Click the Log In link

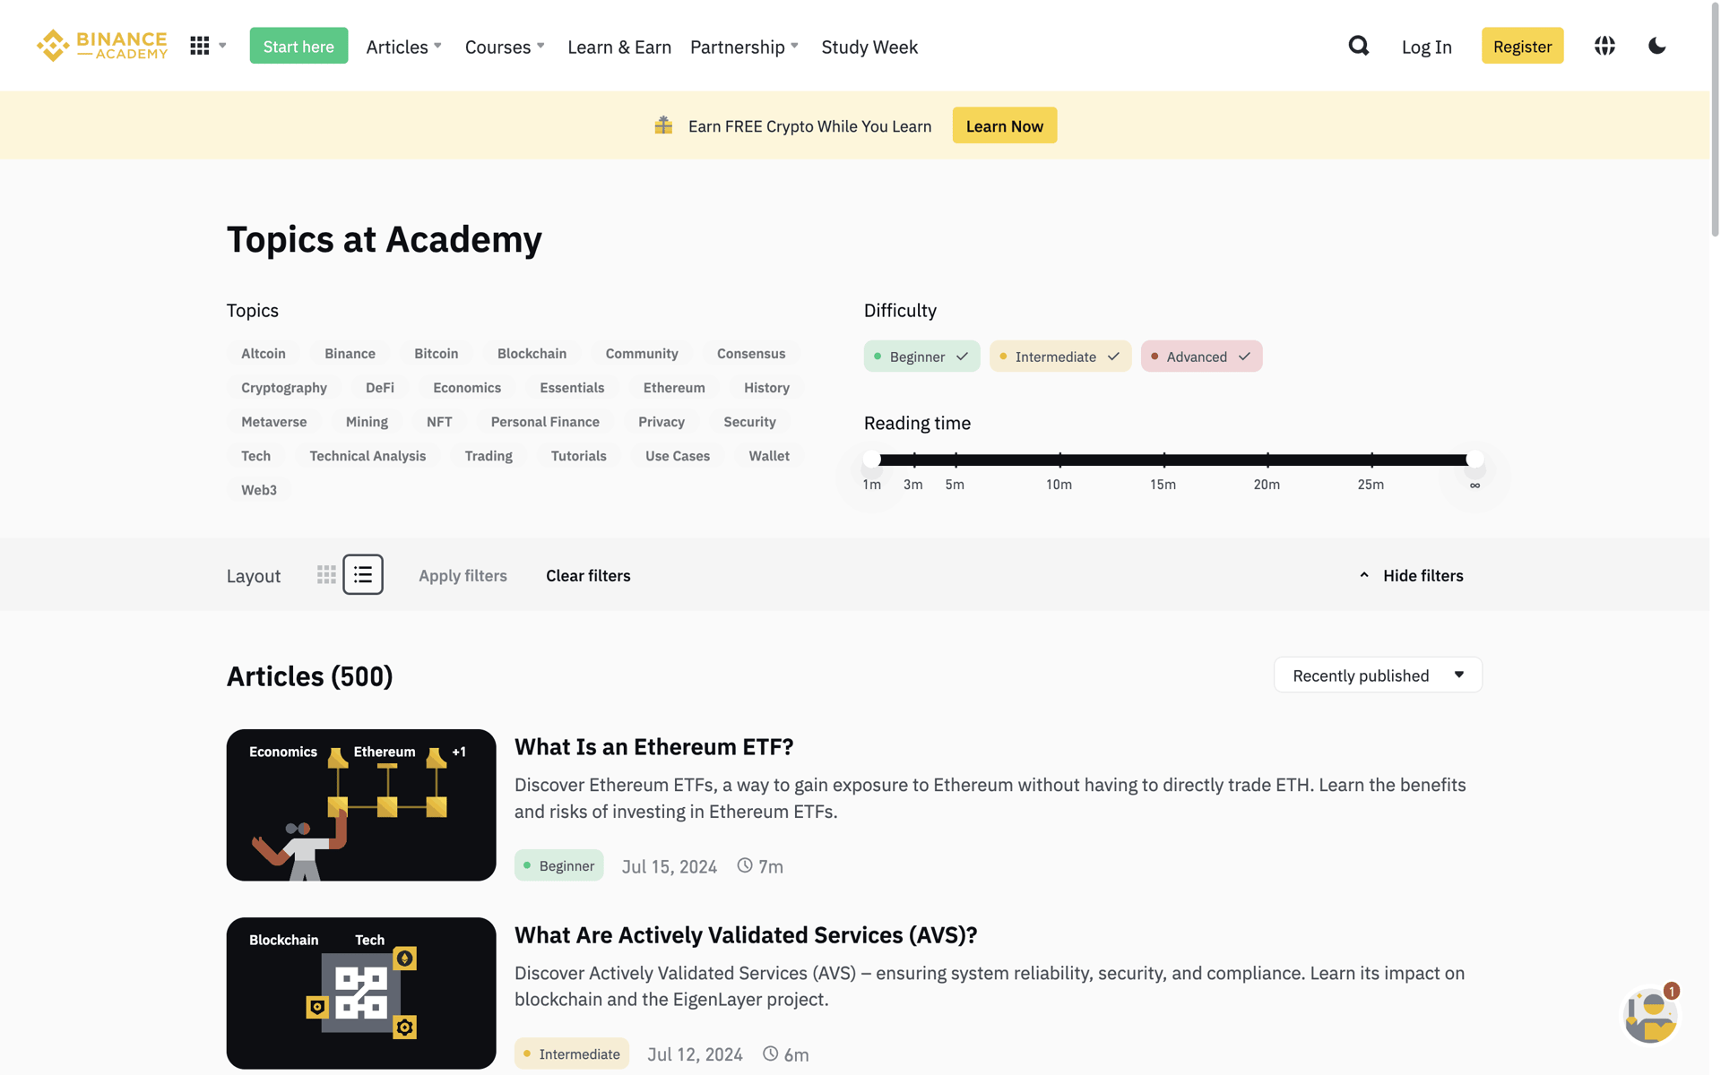[x=1426, y=47]
